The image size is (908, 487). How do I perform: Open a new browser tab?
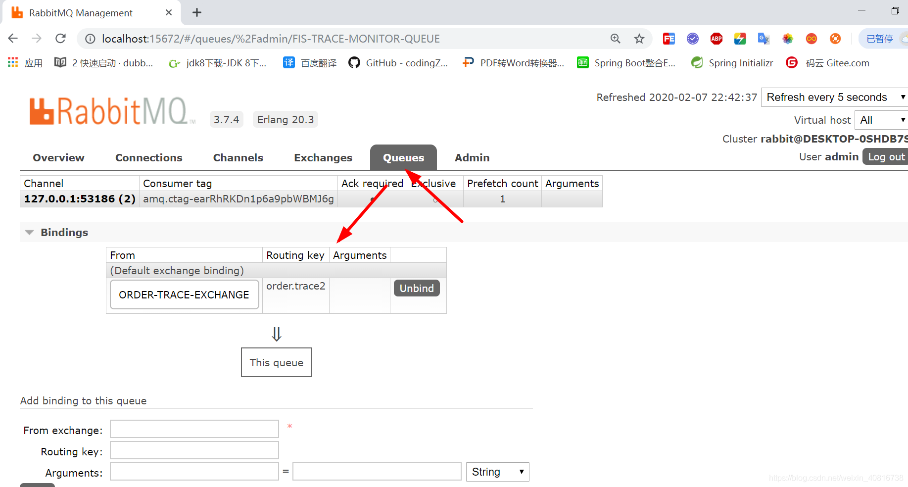[x=197, y=12]
